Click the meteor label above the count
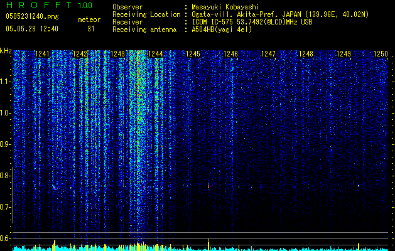The image size is (395, 251). click(89, 19)
